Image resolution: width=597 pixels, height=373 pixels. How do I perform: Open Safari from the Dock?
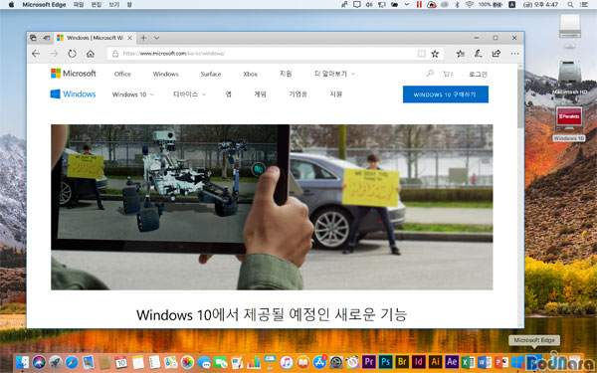point(72,362)
